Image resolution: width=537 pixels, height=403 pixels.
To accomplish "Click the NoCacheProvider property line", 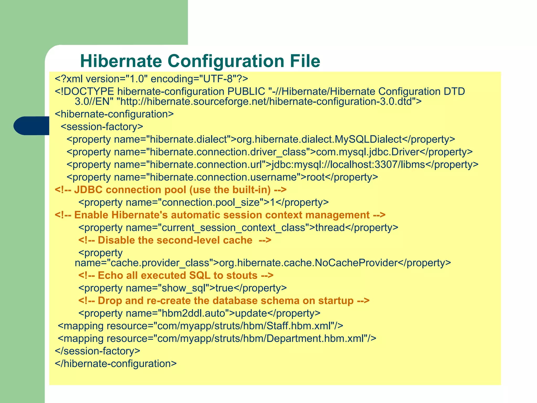I will (x=263, y=263).
